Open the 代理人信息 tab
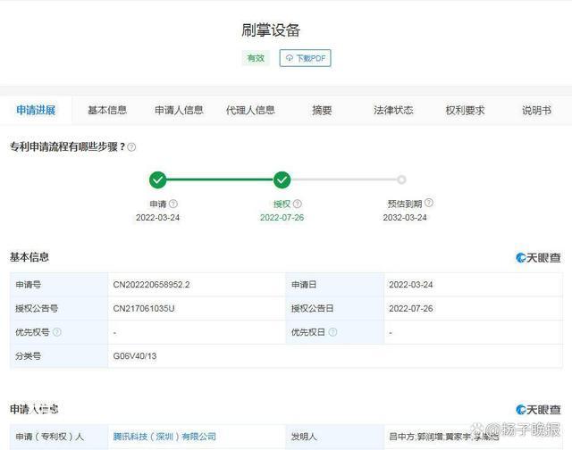 [x=250, y=110]
